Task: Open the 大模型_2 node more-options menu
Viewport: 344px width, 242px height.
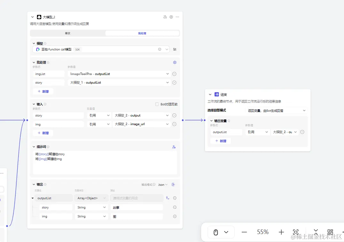Action: pyautogui.click(x=177, y=17)
